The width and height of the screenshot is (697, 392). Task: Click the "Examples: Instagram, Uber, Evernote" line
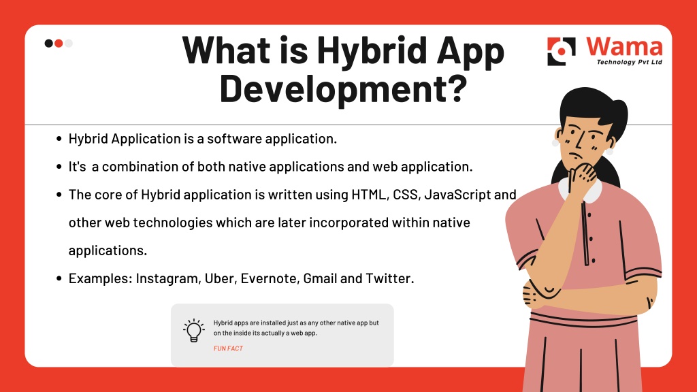pyautogui.click(x=242, y=278)
